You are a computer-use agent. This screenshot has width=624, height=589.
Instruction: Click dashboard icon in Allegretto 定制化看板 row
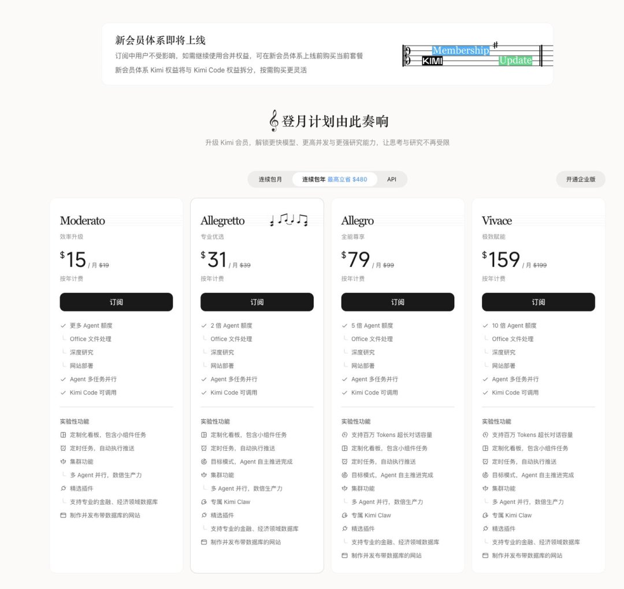204,435
